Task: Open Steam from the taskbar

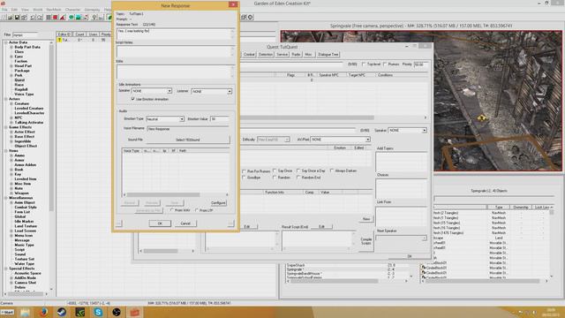Action: (x=62, y=312)
